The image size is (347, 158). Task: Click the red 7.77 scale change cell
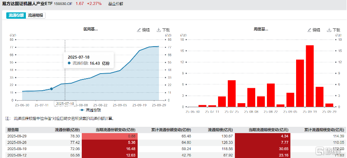tap(263, 142)
